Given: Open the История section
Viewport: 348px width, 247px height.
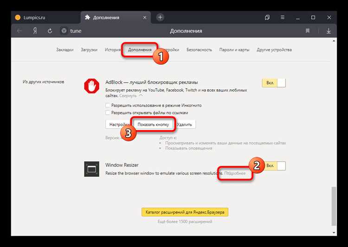Looking at the screenshot, I should (113, 50).
